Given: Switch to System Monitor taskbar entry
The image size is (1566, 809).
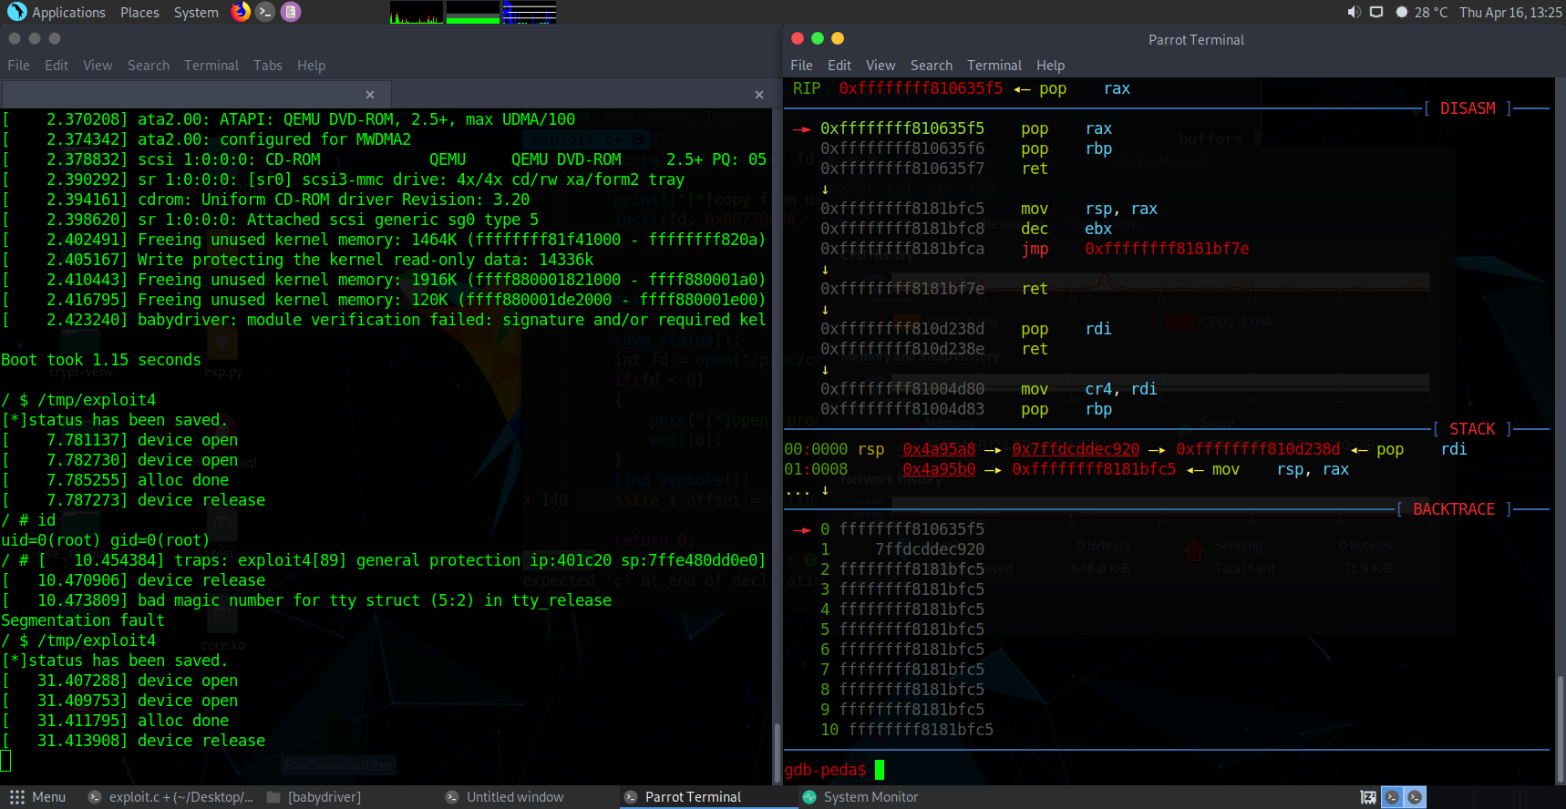Looking at the screenshot, I should [x=860, y=797].
